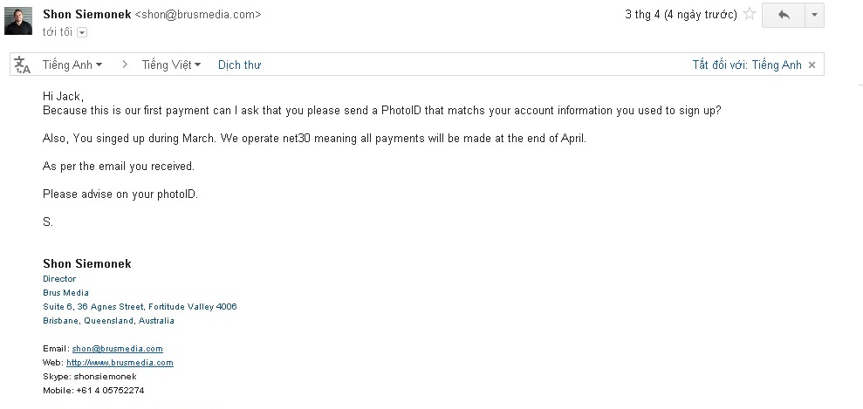The image size is (863, 409).
Task: Click the sender name Shon Siemonek in header
Action: pyautogui.click(x=86, y=14)
